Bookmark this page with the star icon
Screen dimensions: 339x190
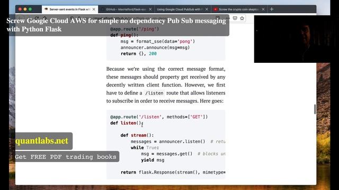point(242,18)
